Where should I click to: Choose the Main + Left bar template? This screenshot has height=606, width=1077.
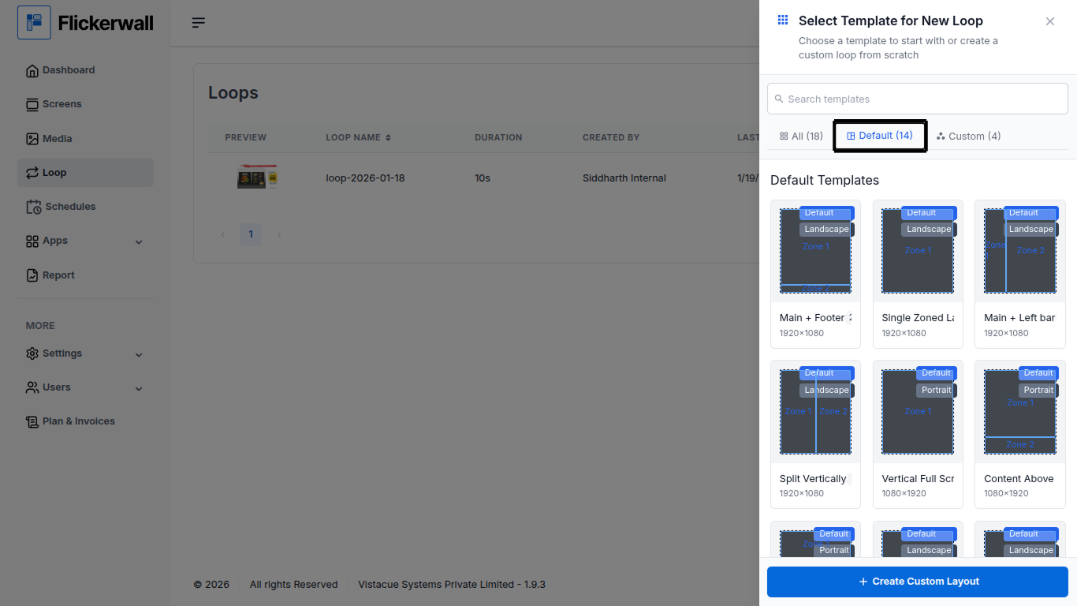(1020, 274)
